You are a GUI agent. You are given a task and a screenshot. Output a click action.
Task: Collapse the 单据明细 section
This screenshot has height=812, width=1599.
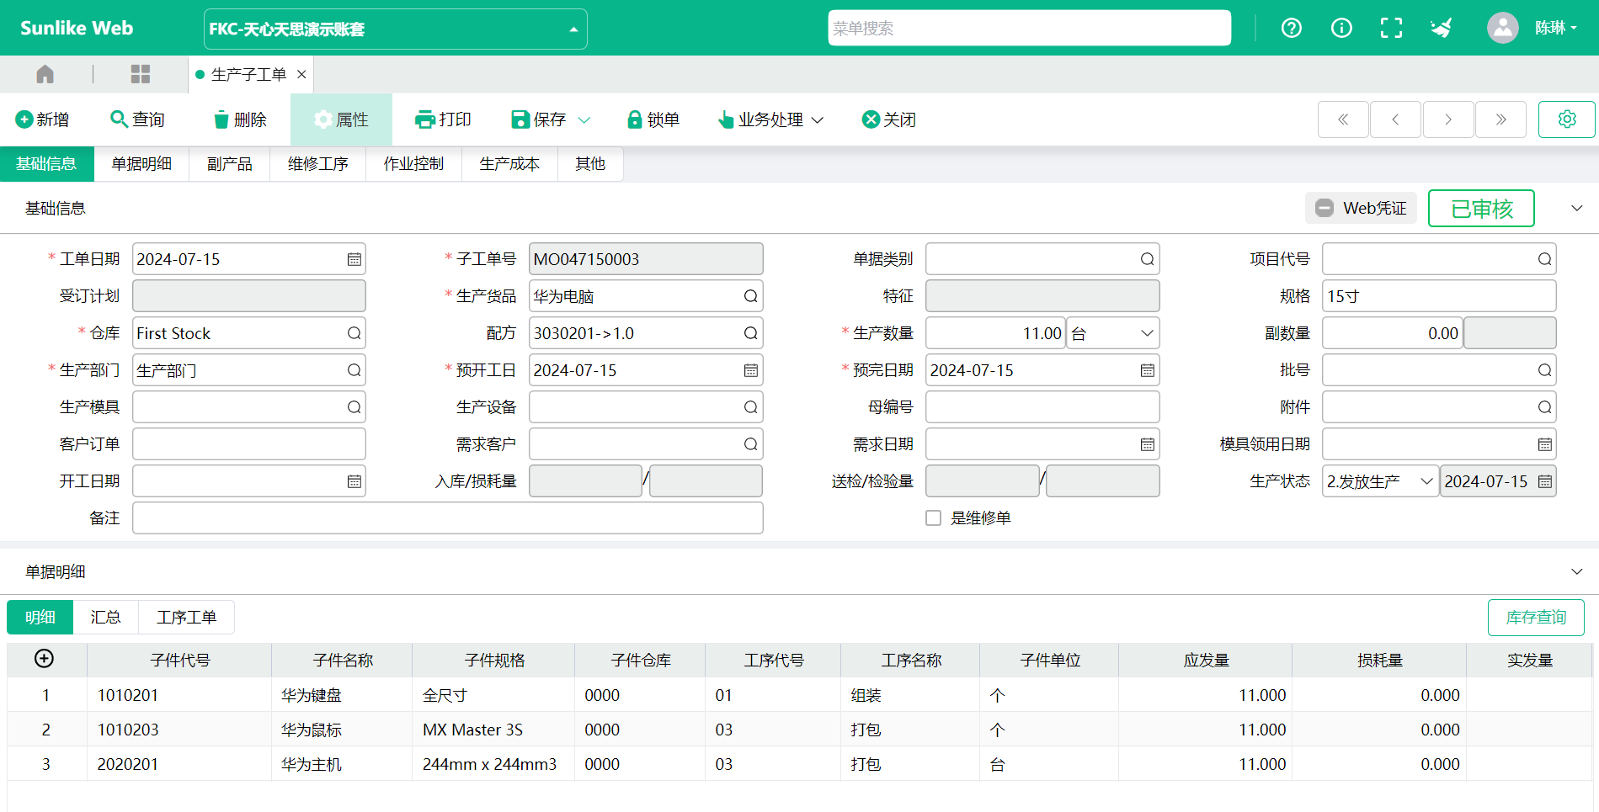click(x=1576, y=572)
